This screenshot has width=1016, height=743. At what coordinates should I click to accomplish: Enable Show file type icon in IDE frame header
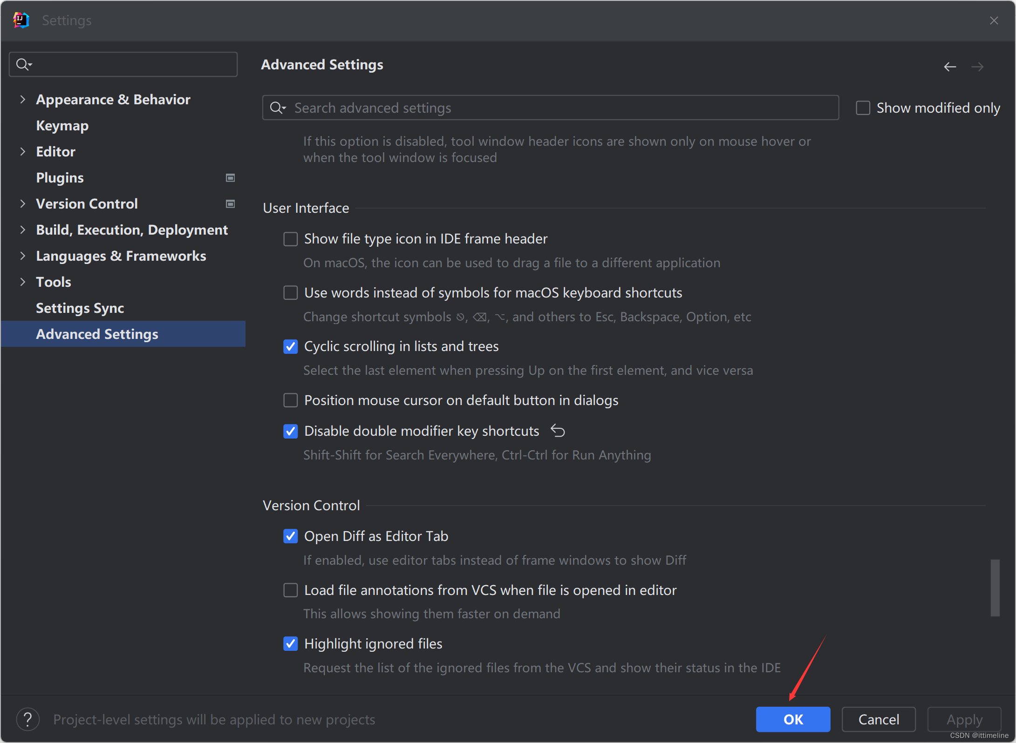[291, 239]
